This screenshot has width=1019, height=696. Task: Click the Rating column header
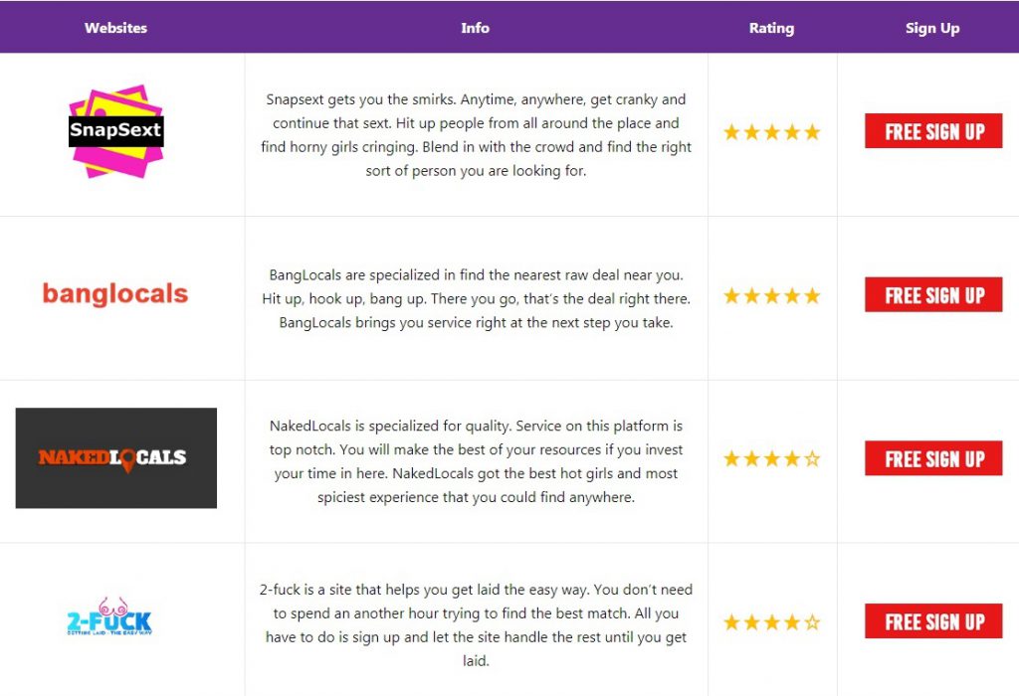coord(771,28)
